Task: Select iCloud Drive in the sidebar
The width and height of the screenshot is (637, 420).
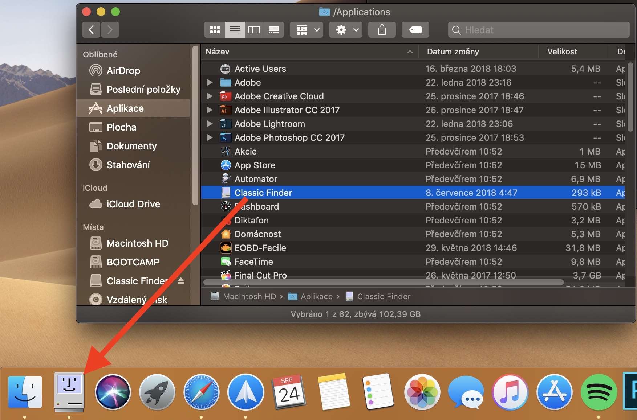Action: 133,204
